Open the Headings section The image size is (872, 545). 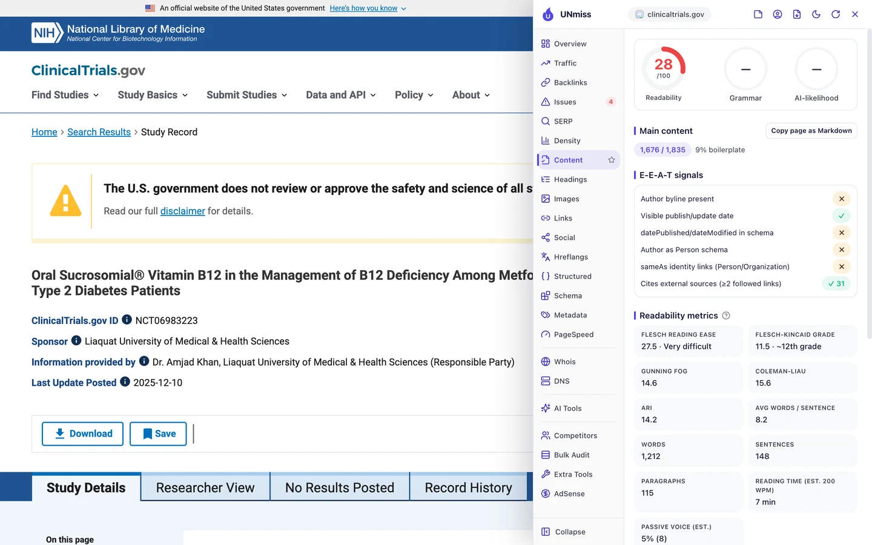[x=578, y=179]
